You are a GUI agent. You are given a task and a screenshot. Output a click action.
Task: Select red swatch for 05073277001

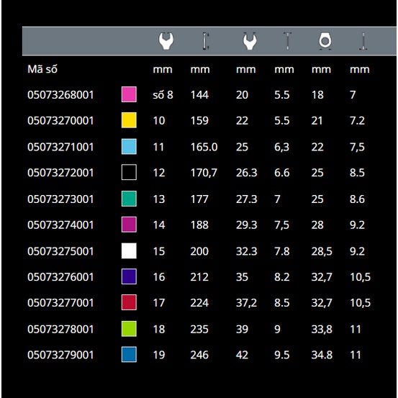[x=129, y=302]
